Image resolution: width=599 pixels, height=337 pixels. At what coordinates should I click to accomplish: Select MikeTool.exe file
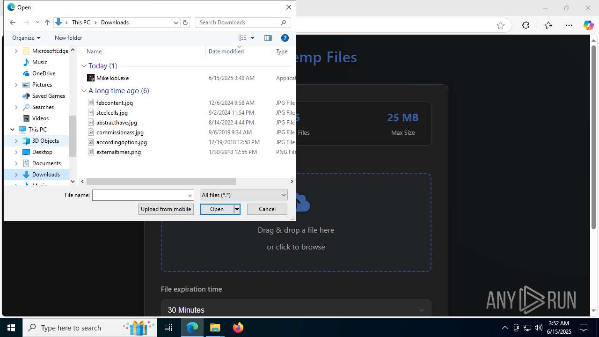pyautogui.click(x=112, y=78)
